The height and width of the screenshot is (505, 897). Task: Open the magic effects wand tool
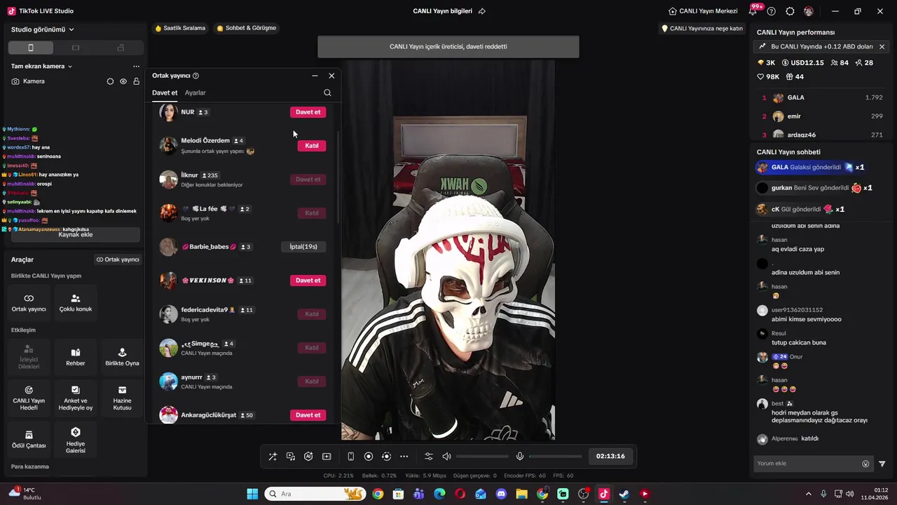(x=273, y=457)
